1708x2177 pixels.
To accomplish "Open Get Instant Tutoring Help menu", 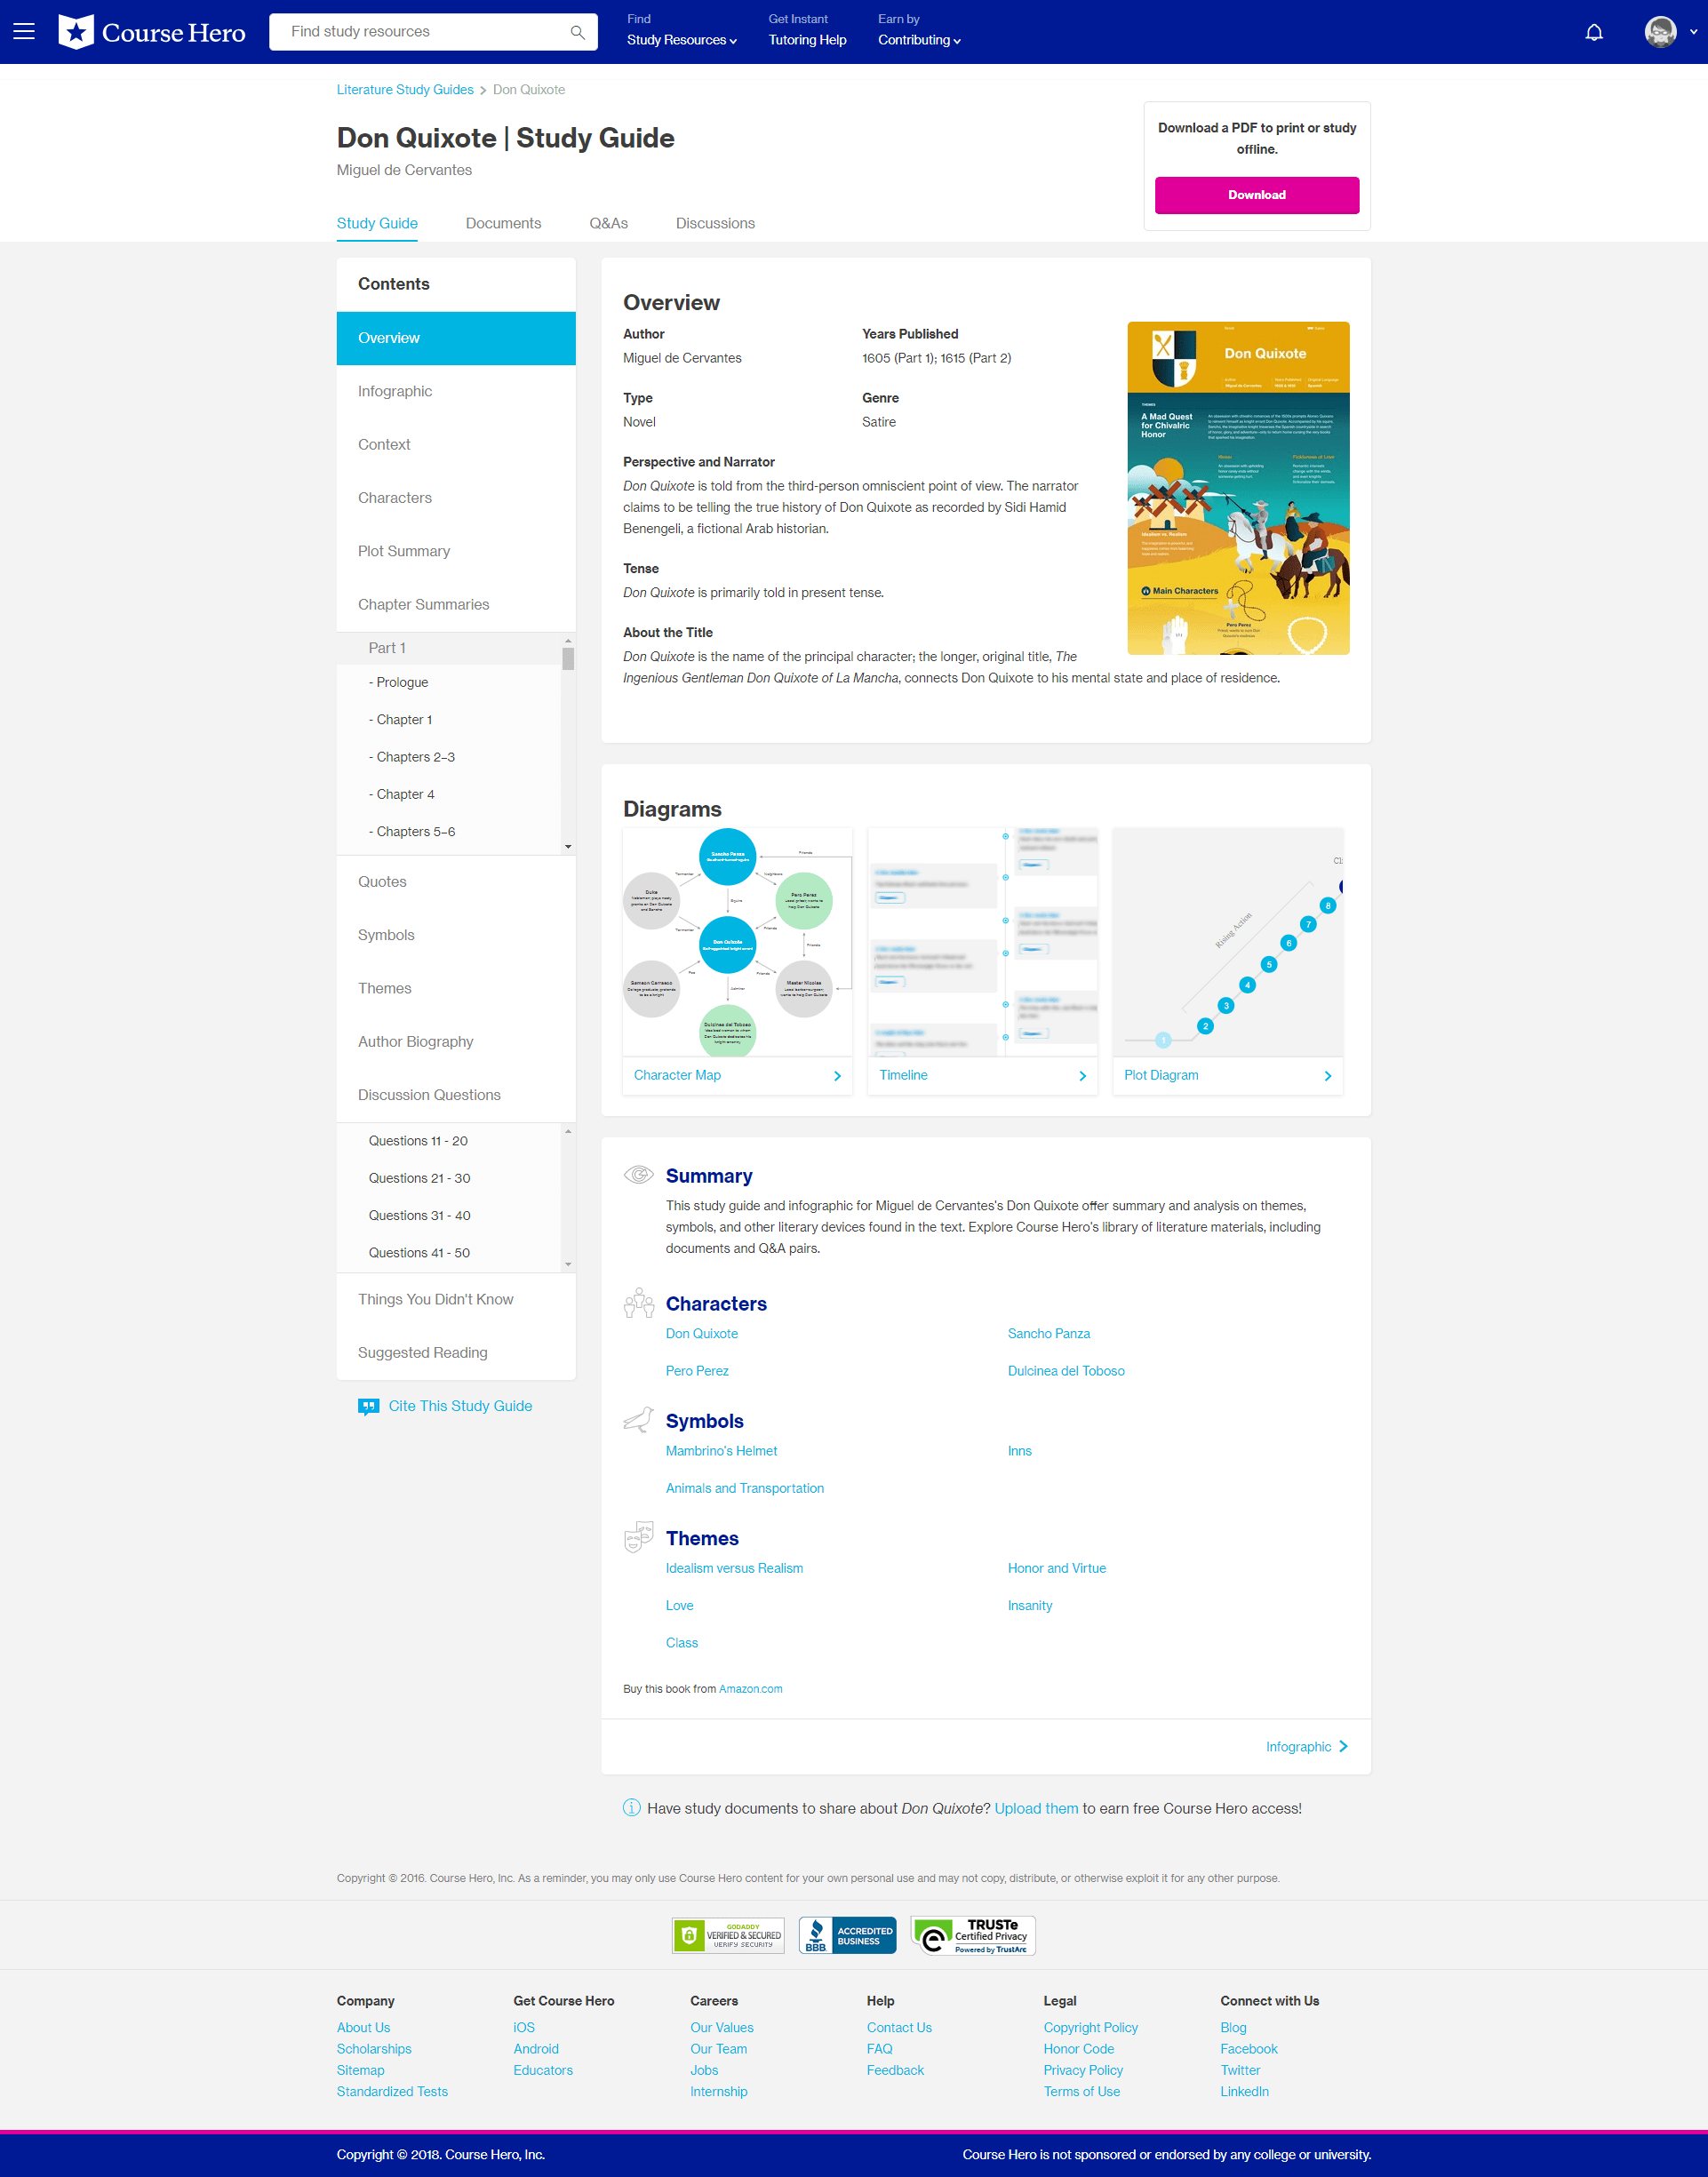I will click(x=807, y=31).
